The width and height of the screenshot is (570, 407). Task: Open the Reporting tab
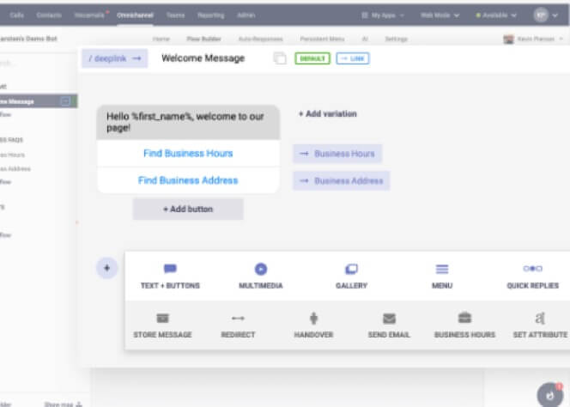[211, 15]
